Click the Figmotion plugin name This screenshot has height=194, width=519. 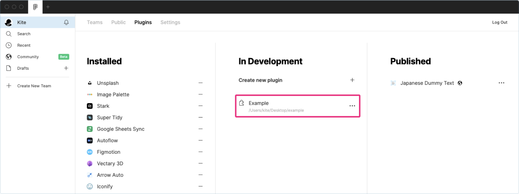tap(109, 152)
